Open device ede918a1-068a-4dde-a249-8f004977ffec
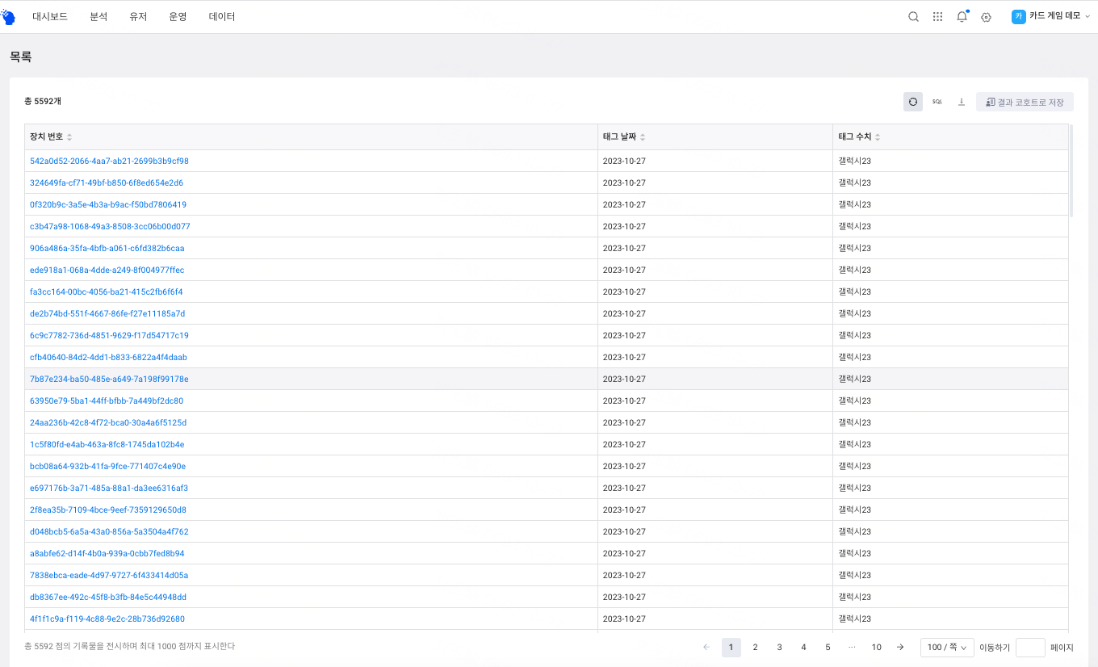This screenshot has height=667, width=1098. [x=107, y=270]
